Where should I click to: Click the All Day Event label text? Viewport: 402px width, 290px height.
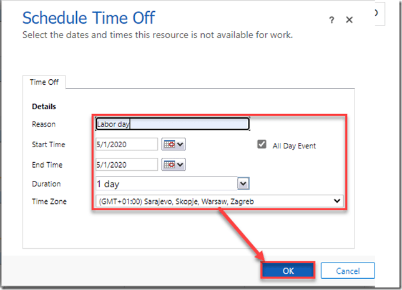294,146
